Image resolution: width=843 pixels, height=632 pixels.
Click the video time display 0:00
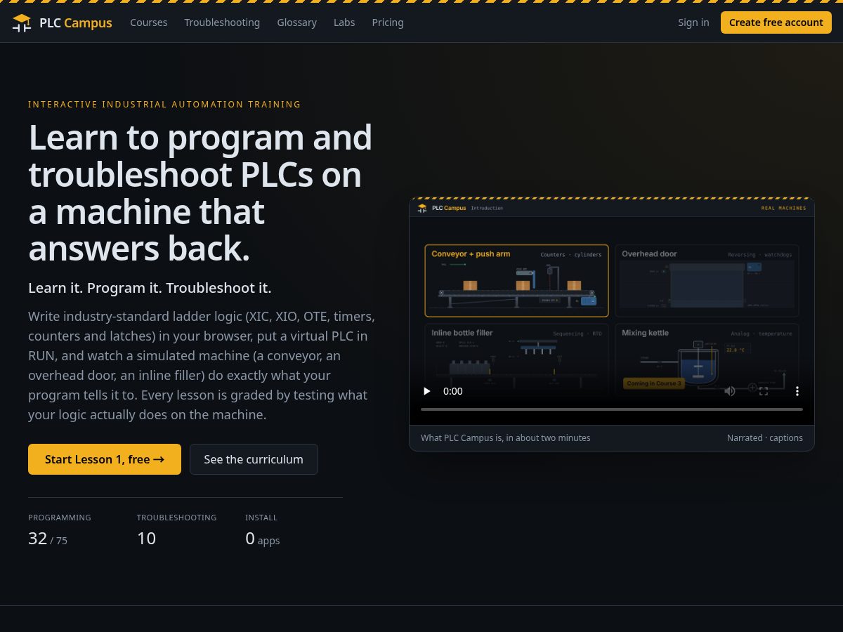coord(453,391)
